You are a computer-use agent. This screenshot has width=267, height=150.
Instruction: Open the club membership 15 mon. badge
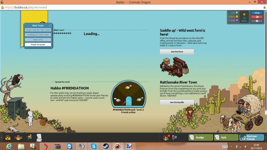[x=244, y=17]
